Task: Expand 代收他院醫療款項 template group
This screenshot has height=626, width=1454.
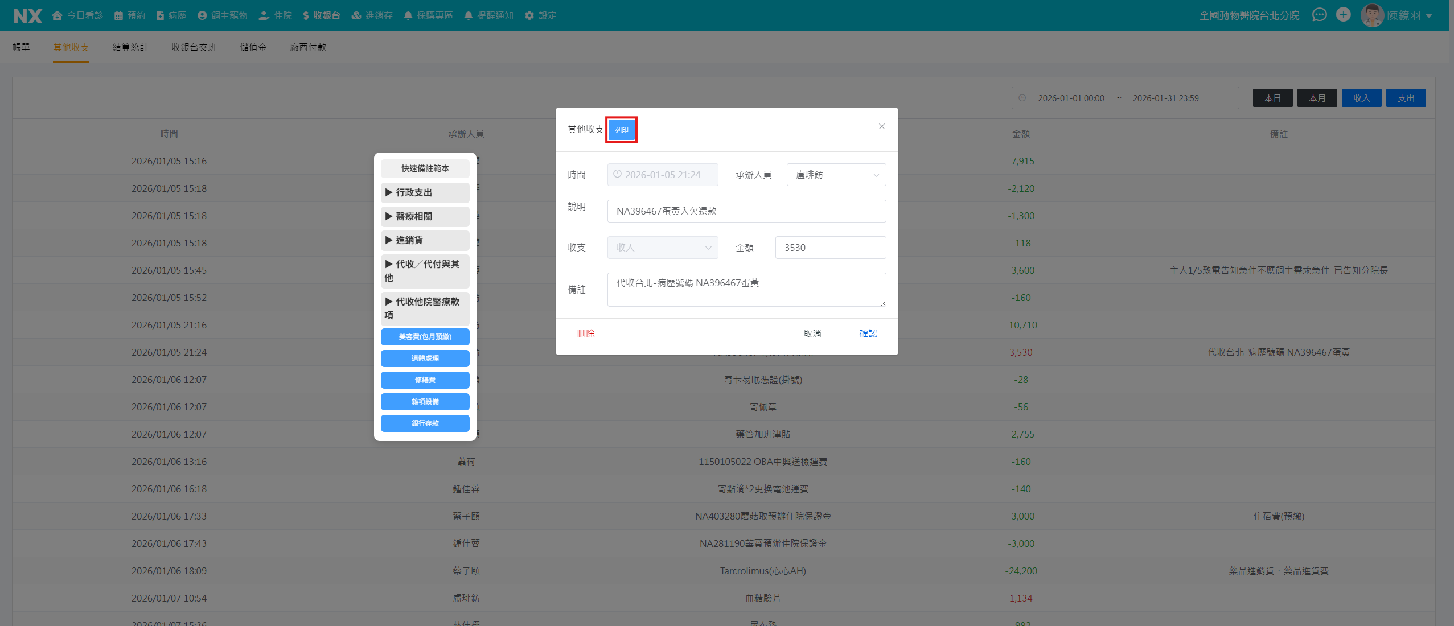Action: pyautogui.click(x=425, y=308)
